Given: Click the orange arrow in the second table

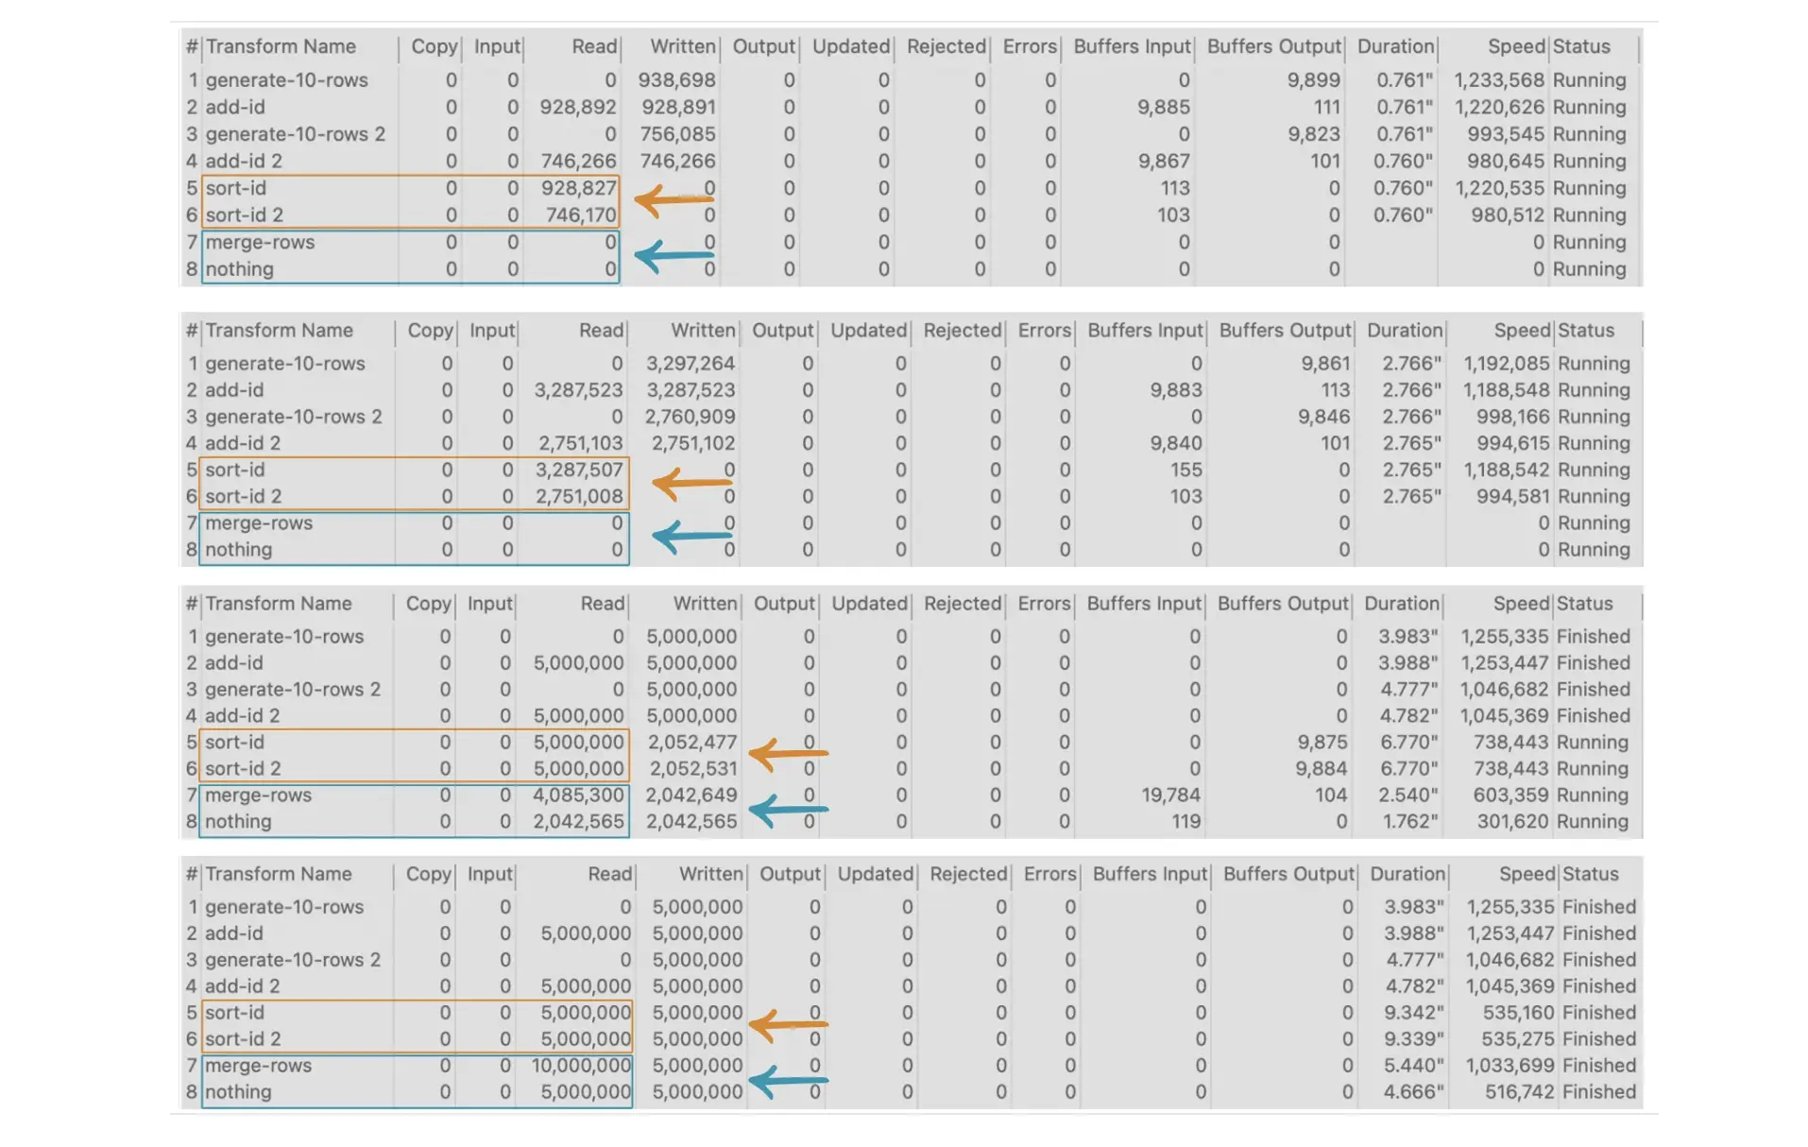Looking at the screenshot, I should click(691, 483).
